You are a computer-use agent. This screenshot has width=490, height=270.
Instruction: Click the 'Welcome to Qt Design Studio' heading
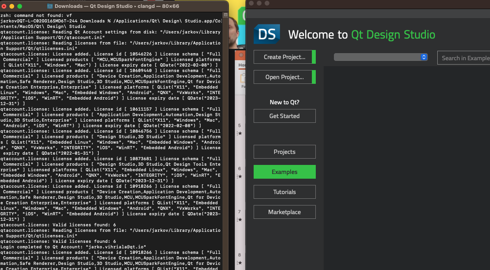click(x=362, y=35)
